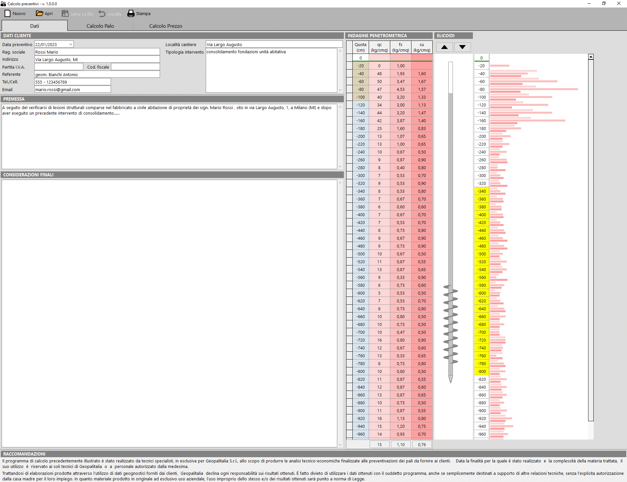Select the yellow -500 depth cell
627x482 pixels.
[482, 254]
